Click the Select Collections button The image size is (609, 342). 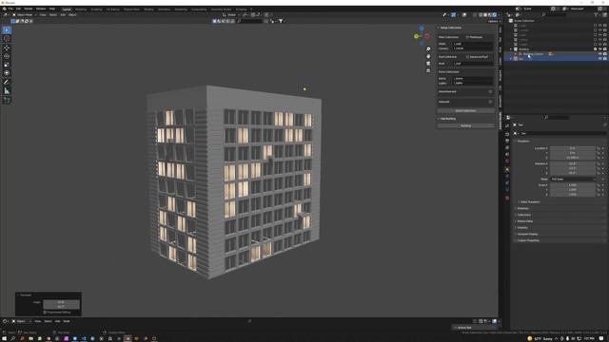[465, 110]
